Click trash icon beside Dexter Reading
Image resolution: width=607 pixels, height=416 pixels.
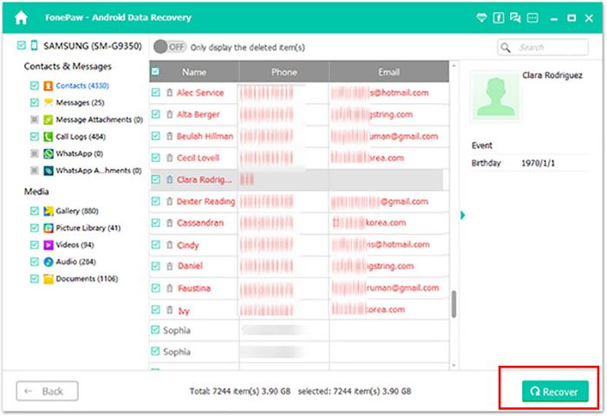coord(170,201)
